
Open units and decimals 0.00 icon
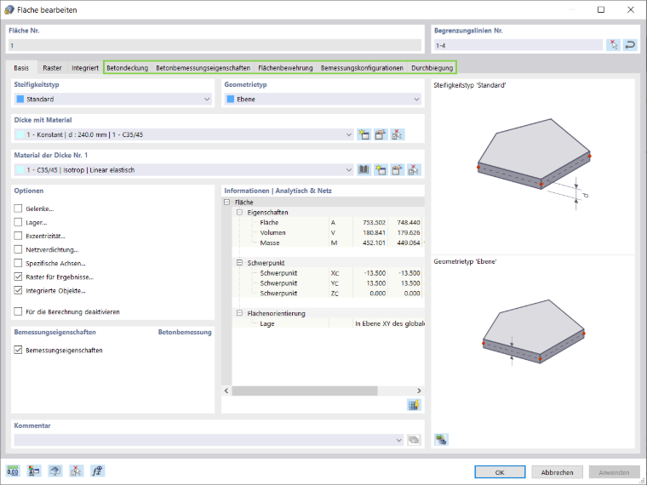click(x=13, y=471)
